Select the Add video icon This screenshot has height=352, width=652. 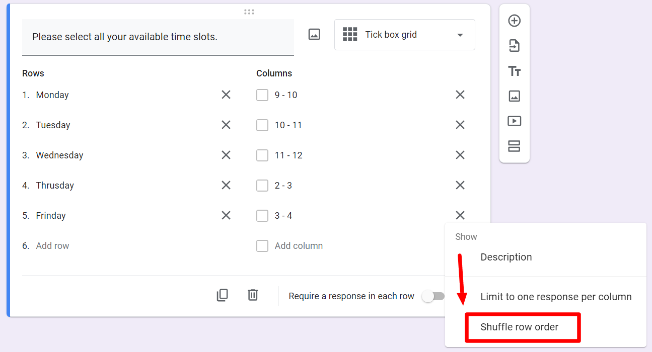click(x=514, y=121)
